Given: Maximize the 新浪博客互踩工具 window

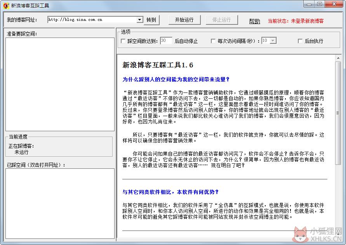Looking at the screenshot, I should point(319,4).
